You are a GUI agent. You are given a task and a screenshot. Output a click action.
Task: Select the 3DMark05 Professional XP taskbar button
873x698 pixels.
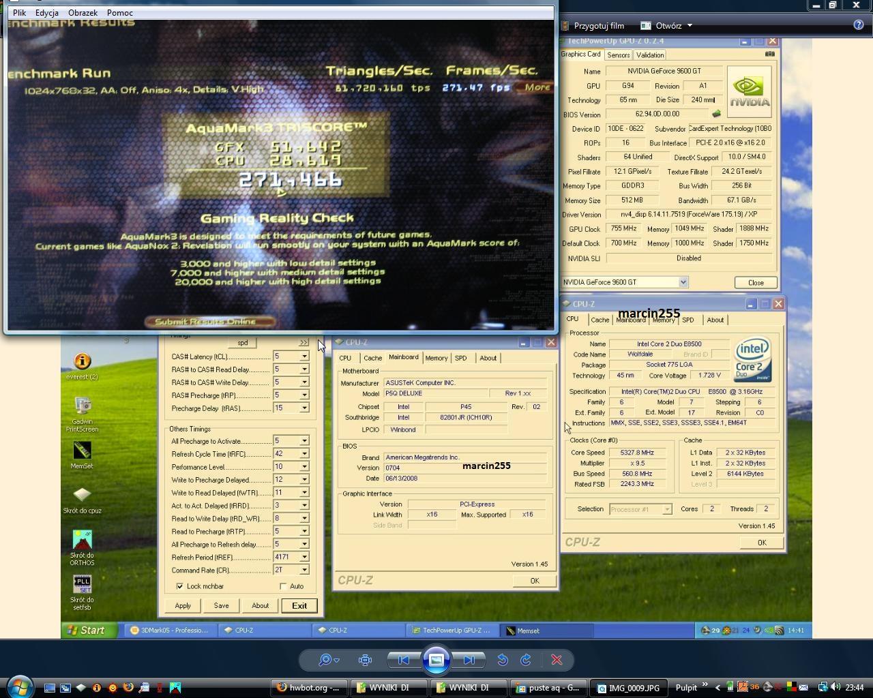[169, 631]
